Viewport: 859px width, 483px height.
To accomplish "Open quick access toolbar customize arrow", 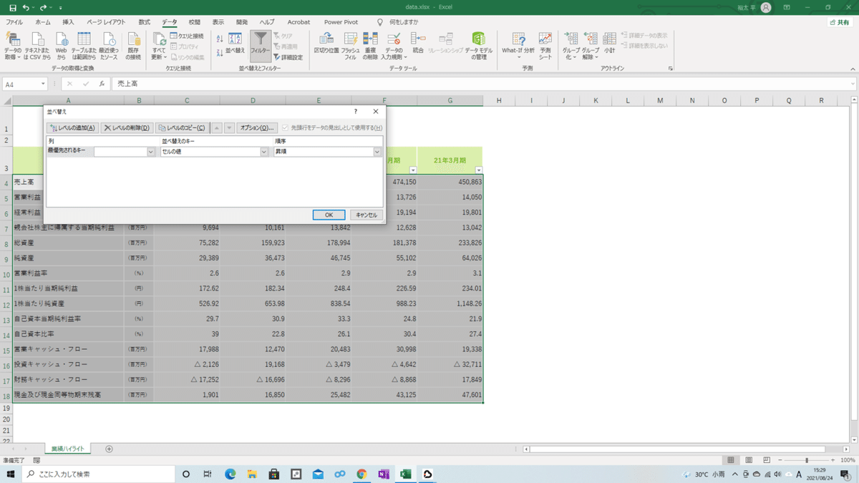I will point(61,8).
